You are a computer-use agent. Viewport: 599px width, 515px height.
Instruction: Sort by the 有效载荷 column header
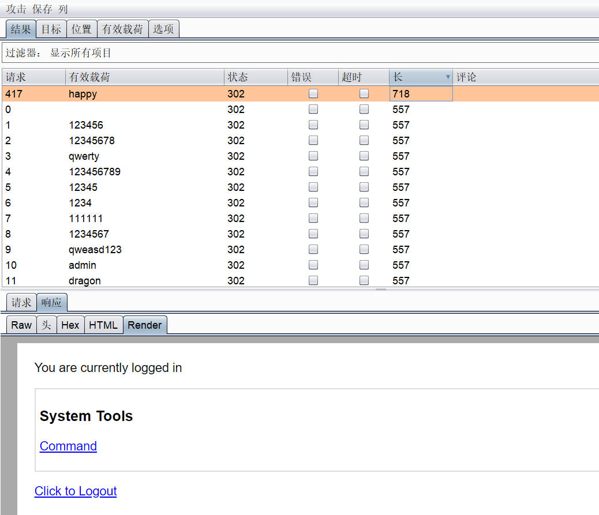144,77
